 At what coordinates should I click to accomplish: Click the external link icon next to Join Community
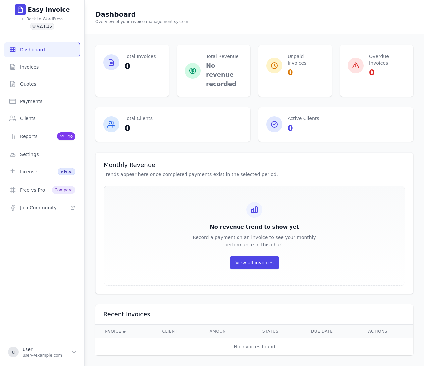(x=73, y=208)
